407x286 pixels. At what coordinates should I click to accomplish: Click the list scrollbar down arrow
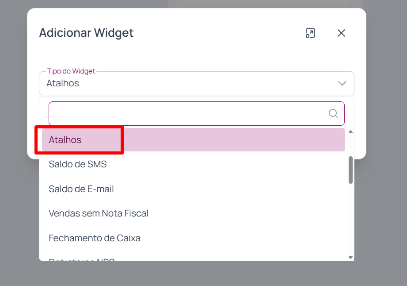(350, 257)
